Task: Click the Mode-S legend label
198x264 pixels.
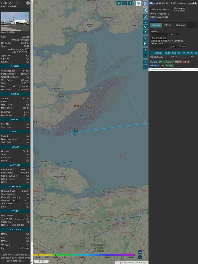Action: tap(154, 65)
